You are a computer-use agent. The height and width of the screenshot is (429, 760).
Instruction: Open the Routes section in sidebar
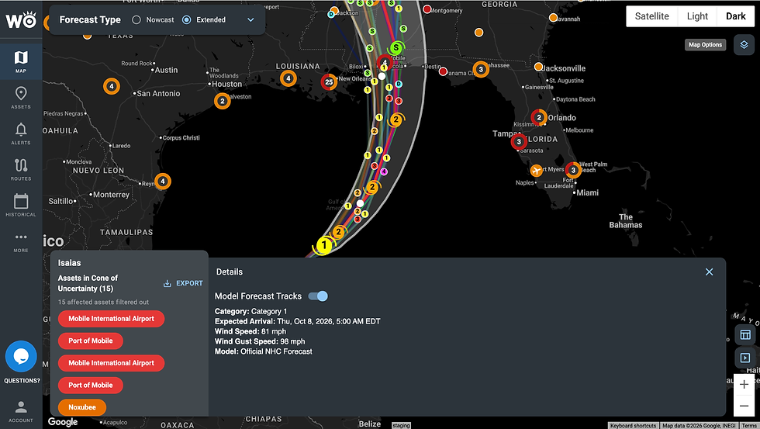coord(21,168)
